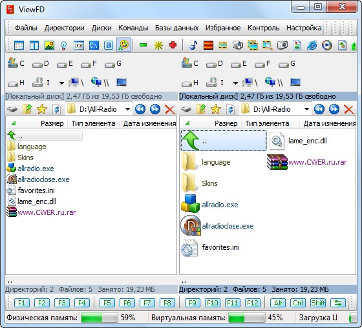This screenshot has height=328, width=362.
Task: Toggle the Ctrl modifier button
Action: (x=298, y=303)
